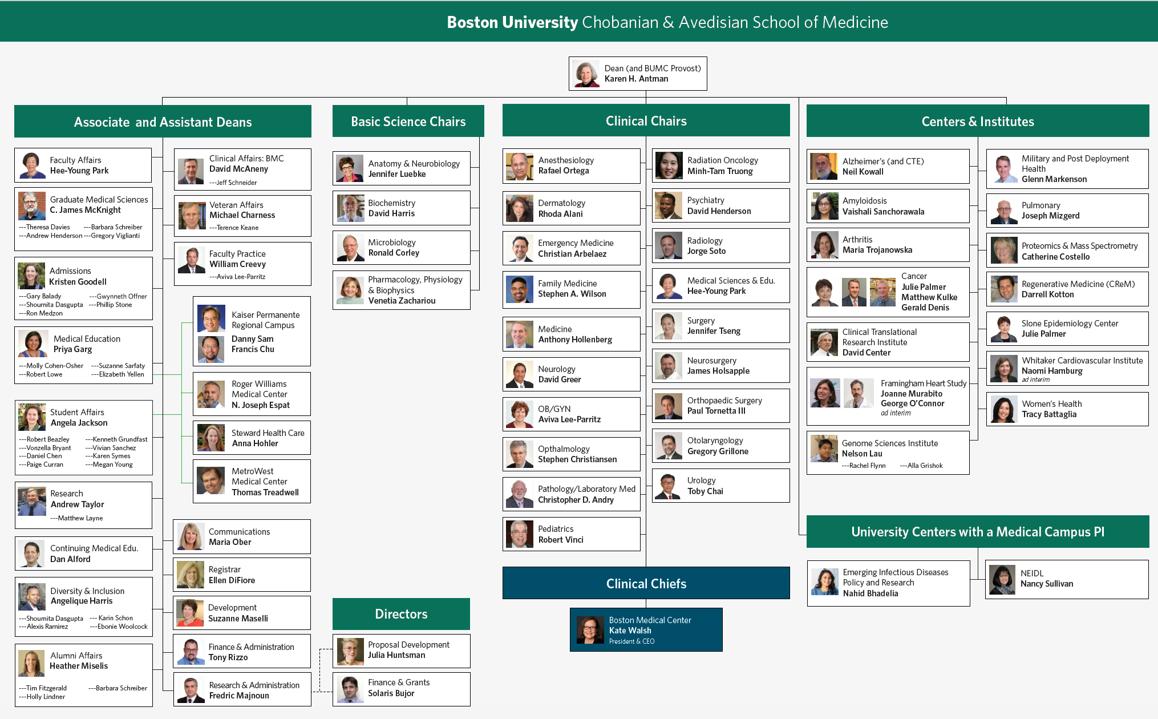The image size is (1158, 719).
Task: Click the name Solaris Bujor
Action: coord(391,693)
